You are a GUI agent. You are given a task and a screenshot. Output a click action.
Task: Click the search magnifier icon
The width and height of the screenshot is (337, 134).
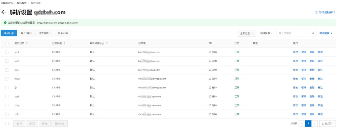click(313, 33)
